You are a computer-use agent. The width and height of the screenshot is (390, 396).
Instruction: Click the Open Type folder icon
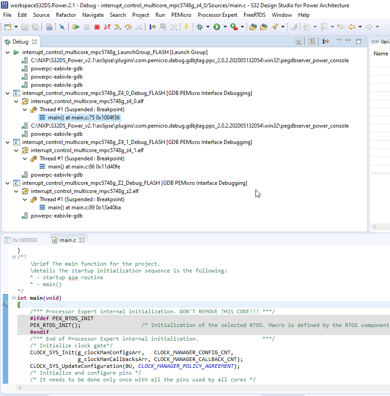[253, 27]
